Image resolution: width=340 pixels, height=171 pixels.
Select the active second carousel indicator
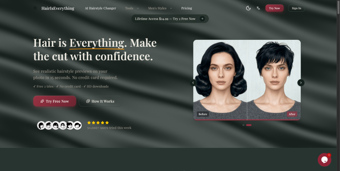point(249,125)
